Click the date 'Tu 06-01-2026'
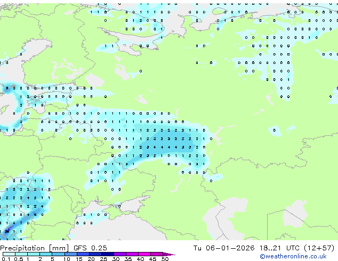The width and height of the screenshot is (338, 261). click(224, 248)
